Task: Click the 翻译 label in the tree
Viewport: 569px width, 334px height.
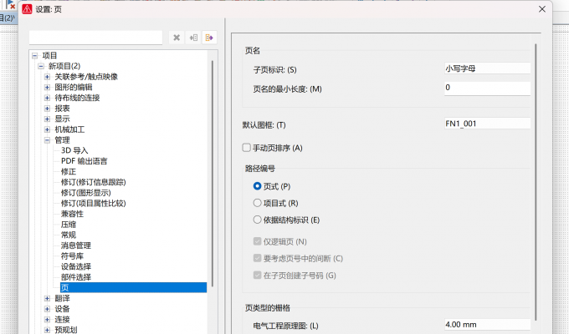Action: (62, 298)
